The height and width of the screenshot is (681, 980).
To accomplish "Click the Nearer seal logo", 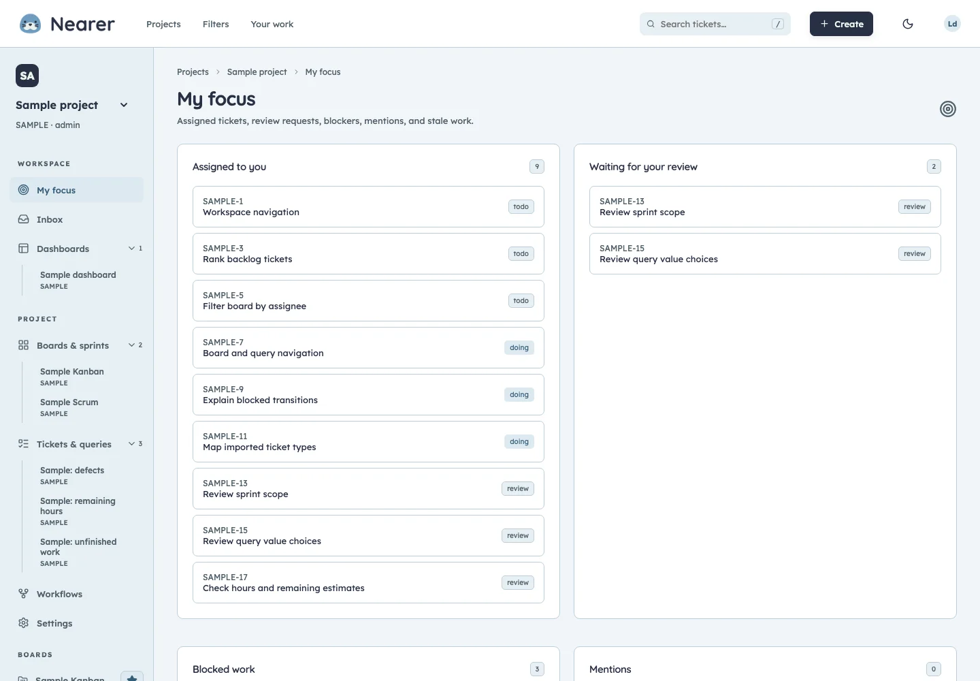I will [30, 24].
